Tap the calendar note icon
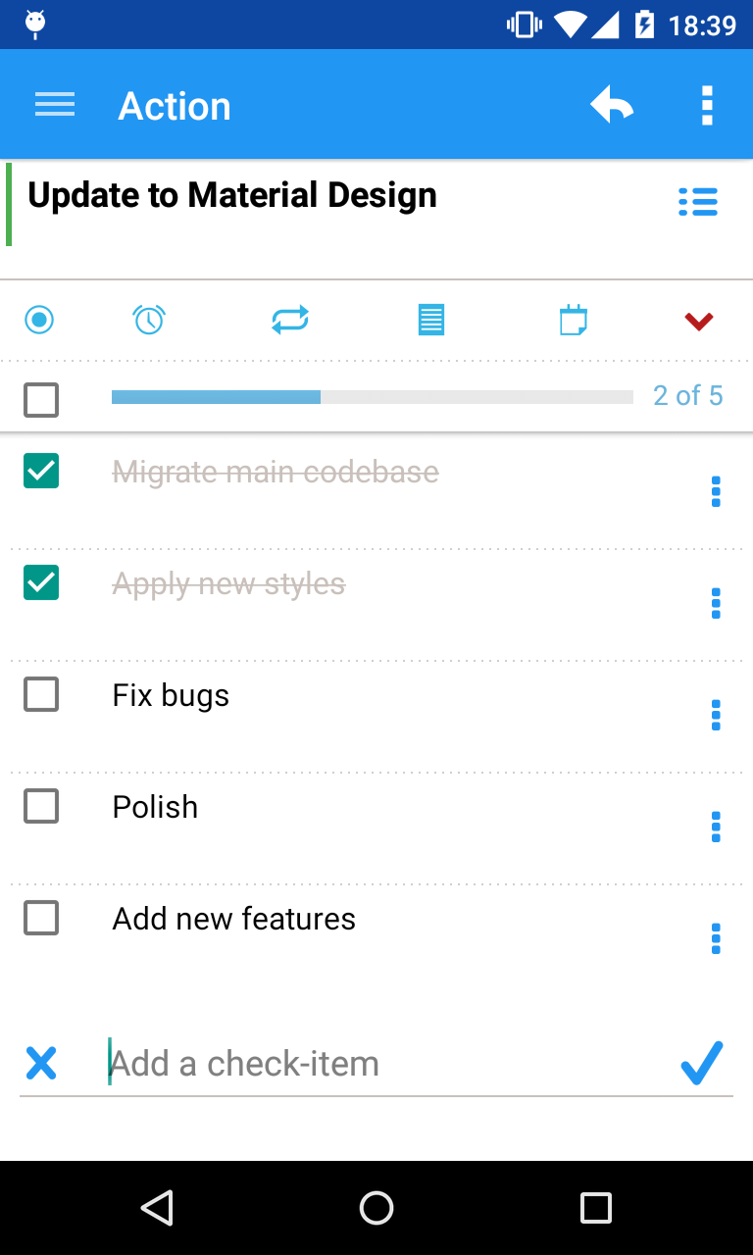 (574, 320)
